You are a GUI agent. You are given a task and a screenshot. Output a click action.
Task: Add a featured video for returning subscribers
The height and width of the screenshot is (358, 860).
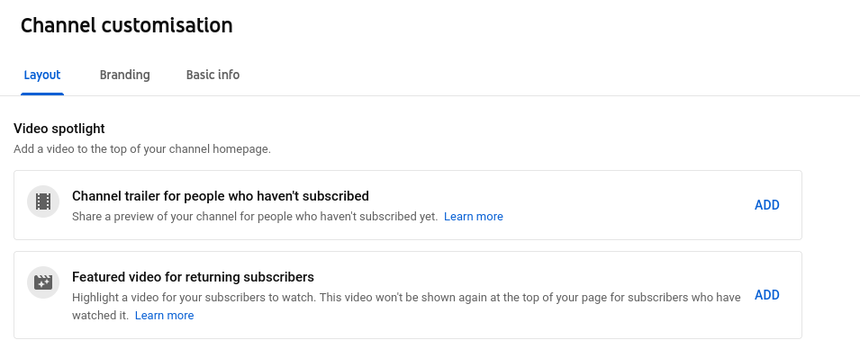[x=766, y=295]
